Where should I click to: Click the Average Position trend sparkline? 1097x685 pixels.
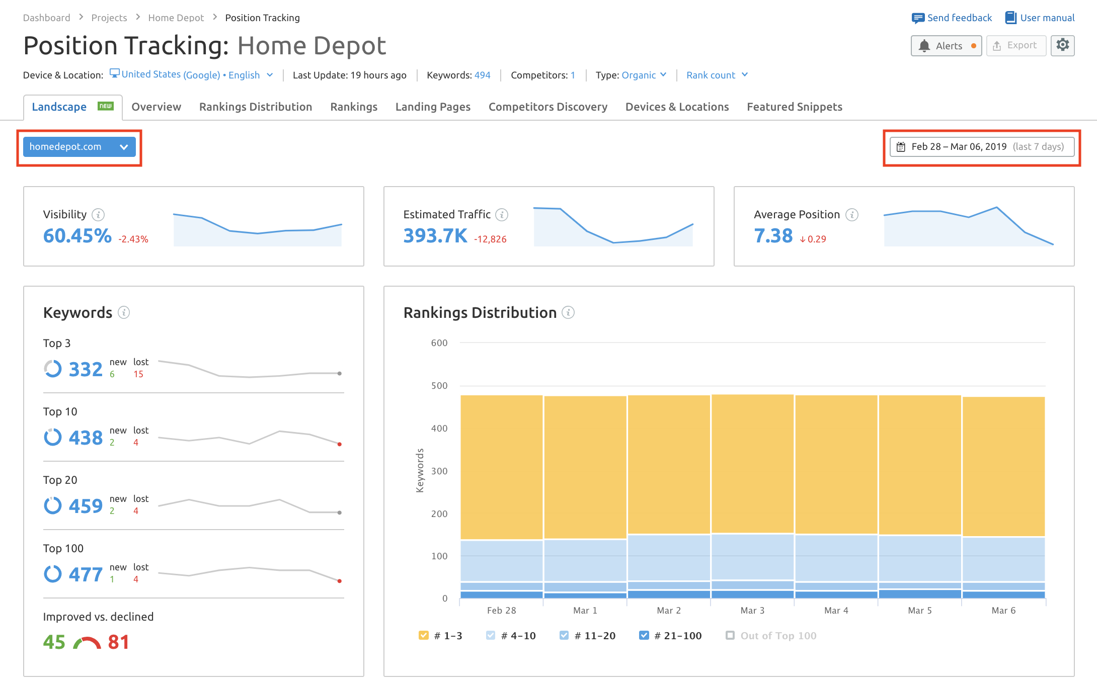click(x=969, y=226)
